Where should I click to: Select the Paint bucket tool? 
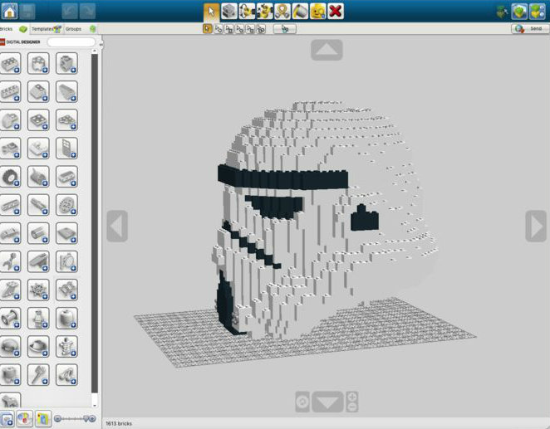(300, 12)
